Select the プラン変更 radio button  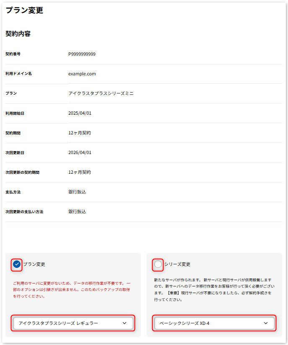pyautogui.click(x=16, y=264)
